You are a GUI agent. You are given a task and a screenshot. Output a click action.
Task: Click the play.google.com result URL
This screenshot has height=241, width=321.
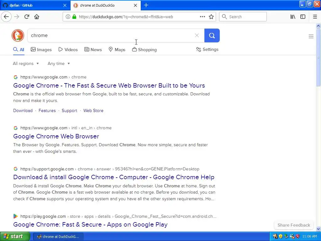coord(118,216)
